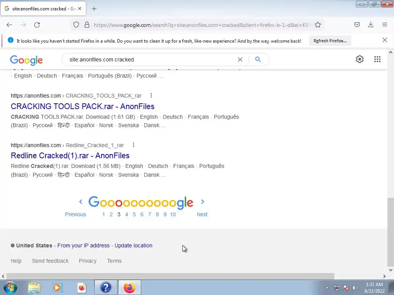The image size is (394, 295).
Task: Click the Help question mark taskbar button
Action: pos(105,287)
